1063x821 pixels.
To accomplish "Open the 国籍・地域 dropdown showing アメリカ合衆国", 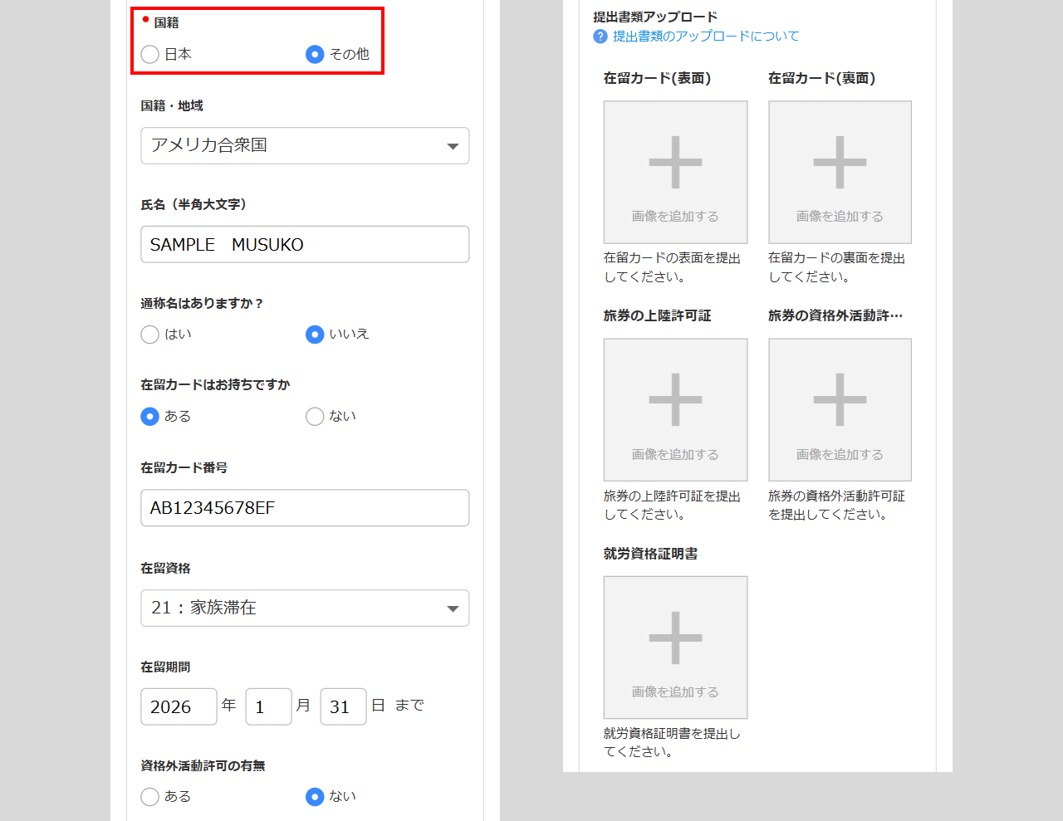I will 305,146.
